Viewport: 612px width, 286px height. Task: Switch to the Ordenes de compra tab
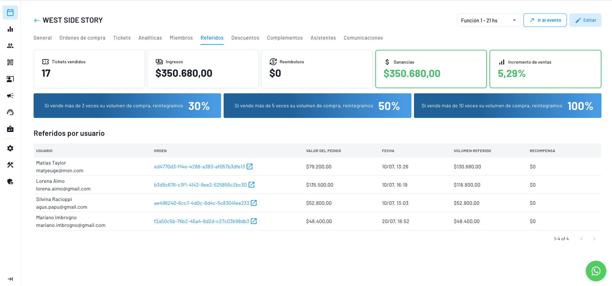pos(82,38)
